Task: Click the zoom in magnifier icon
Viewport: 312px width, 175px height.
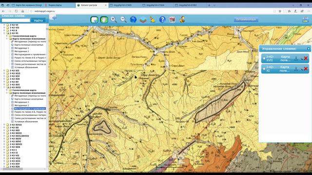Action: [x=114, y=19]
